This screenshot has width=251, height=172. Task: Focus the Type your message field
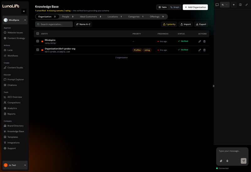[x=232, y=151]
